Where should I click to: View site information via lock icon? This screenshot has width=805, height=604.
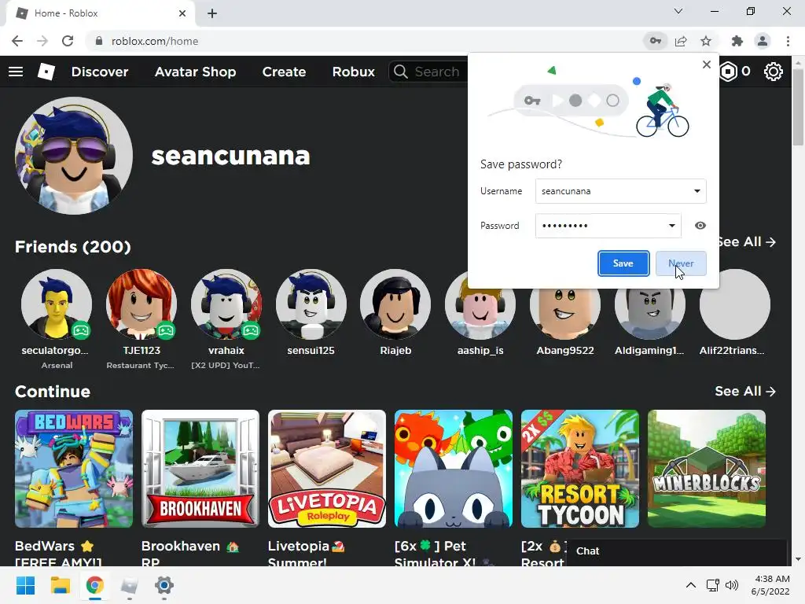99,41
